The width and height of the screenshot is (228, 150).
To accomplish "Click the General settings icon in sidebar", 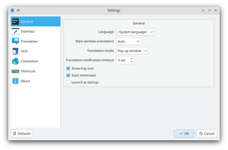I will [x=15, y=22].
